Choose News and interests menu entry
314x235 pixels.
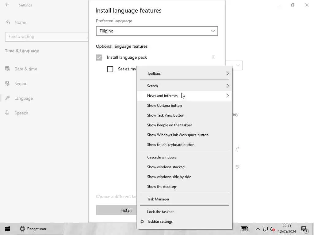click(x=184, y=96)
